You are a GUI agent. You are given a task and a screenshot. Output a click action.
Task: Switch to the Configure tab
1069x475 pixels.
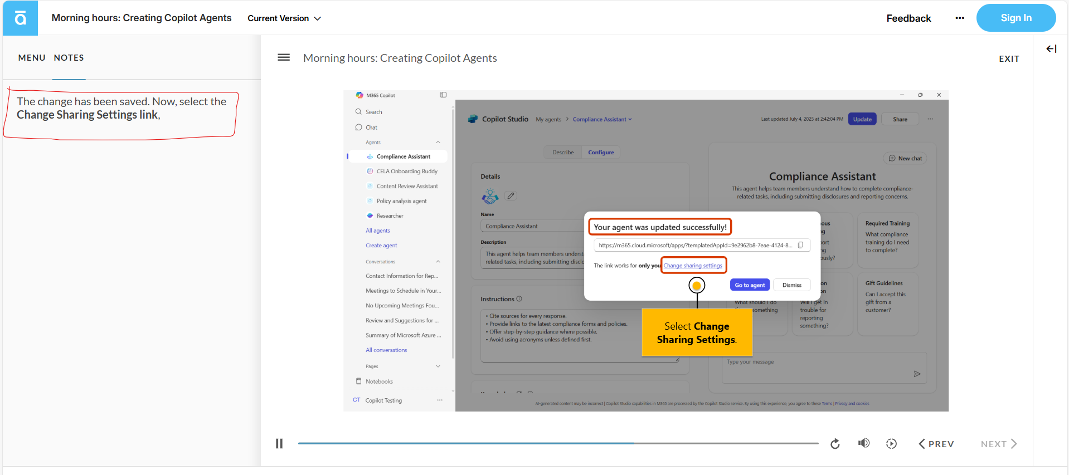601,153
